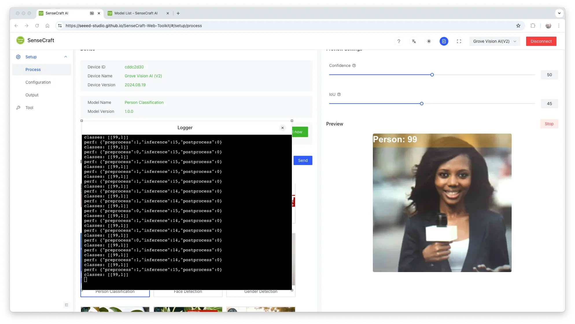
Task: Stop the preview stream
Action: pyautogui.click(x=549, y=124)
